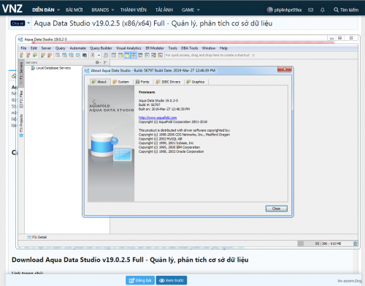Open the Tìm kiếm search

[346, 10]
